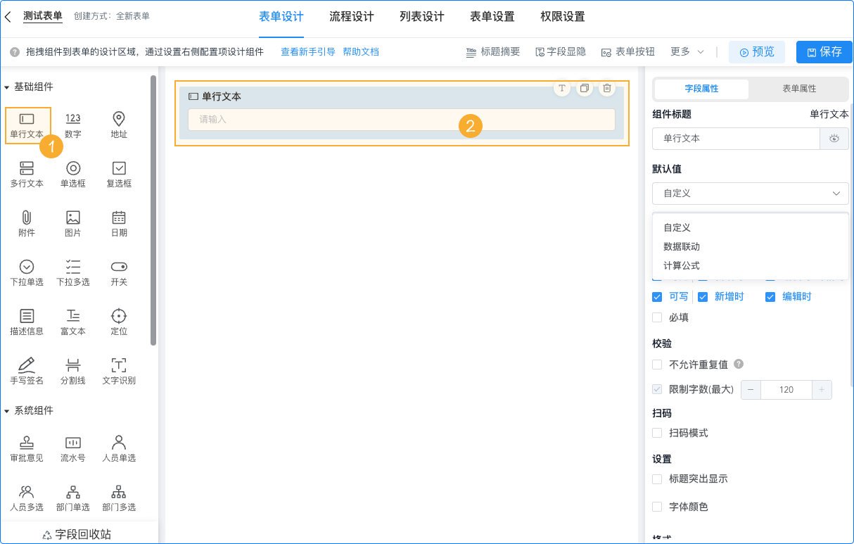854x544 pixels.
Task: Open the component title visibility eye icon
Action: tap(834, 139)
